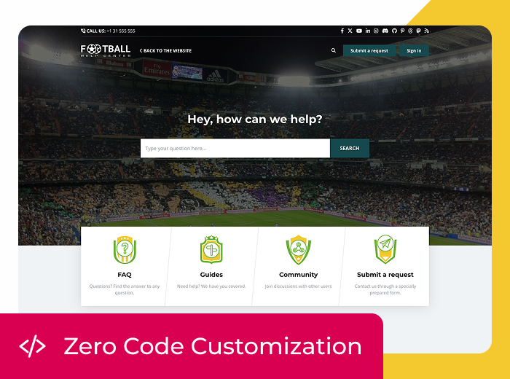This screenshot has height=379, width=510.
Task: Click the Submit a request header button
Action: (x=369, y=50)
